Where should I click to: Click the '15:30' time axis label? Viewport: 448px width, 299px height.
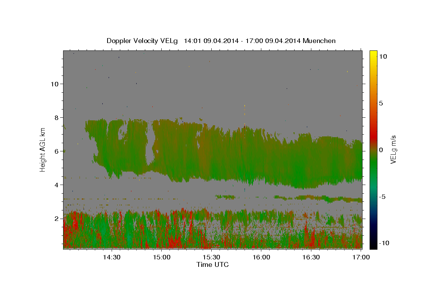[x=211, y=257]
